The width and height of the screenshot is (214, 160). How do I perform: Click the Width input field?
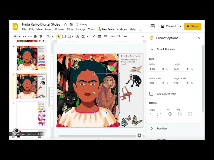(x=155, y=69)
